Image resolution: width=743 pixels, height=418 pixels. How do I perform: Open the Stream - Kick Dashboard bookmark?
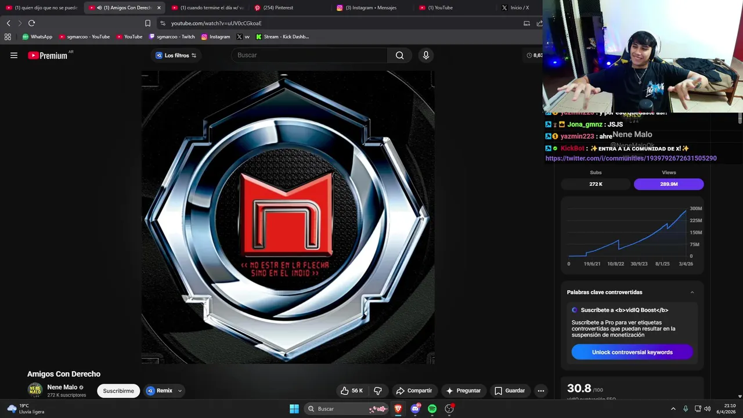coord(283,37)
